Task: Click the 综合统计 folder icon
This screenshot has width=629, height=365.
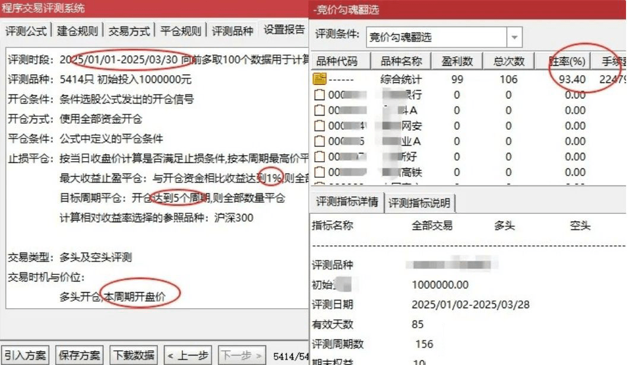Action: (320, 79)
